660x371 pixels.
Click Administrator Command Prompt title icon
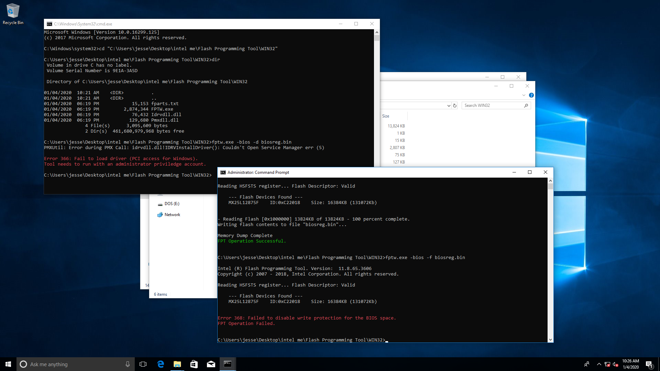tap(223, 172)
